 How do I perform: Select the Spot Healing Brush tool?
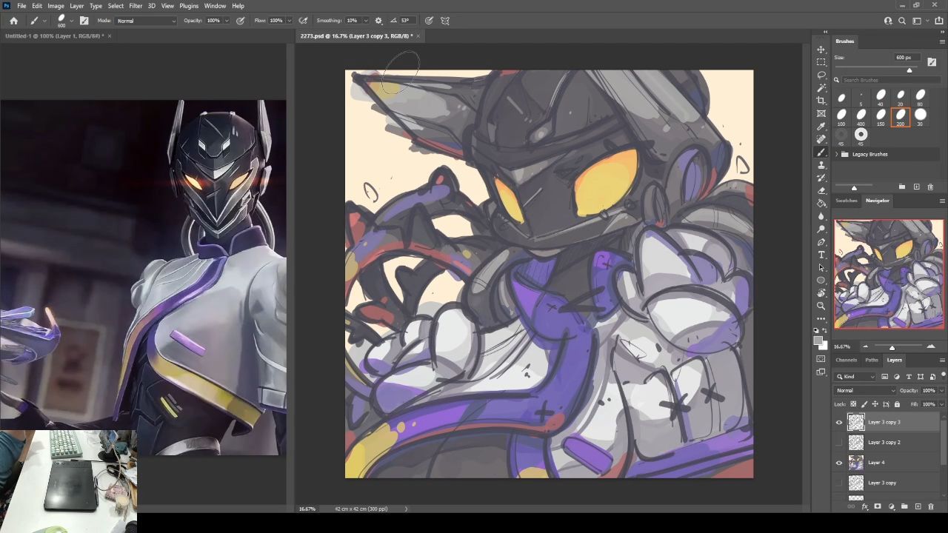tap(821, 139)
